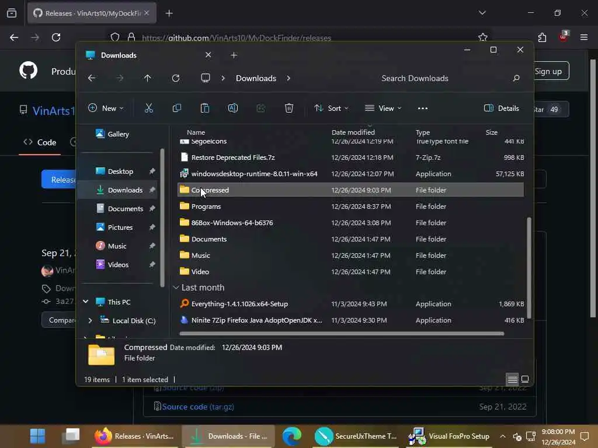Unpin Pictures using its pin icon
This screenshot has width=598, height=448.
(152, 227)
